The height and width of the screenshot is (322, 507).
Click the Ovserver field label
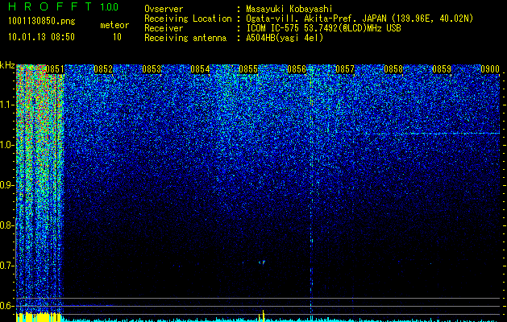point(164,9)
